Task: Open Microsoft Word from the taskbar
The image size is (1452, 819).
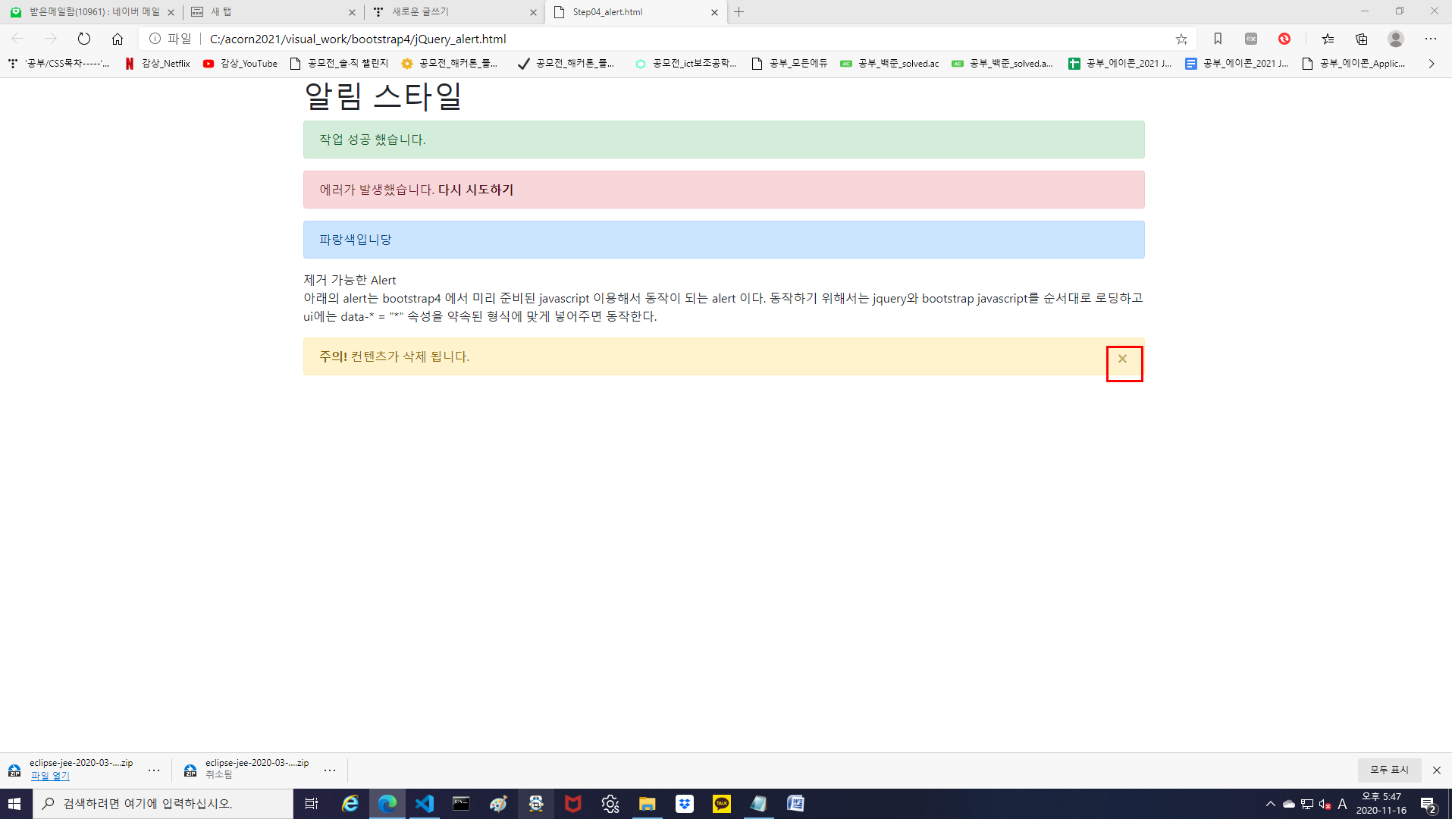Action: pyautogui.click(x=795, y=804)
